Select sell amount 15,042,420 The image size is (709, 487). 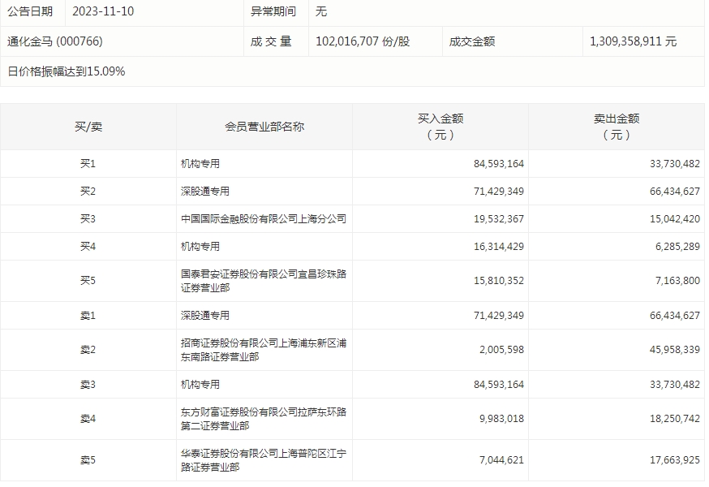coord(675,218)
